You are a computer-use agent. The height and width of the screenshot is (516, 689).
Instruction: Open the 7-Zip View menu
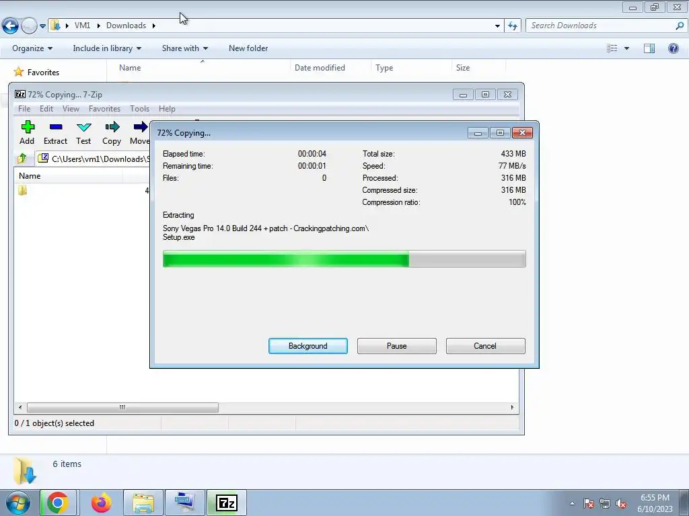click(x=71, y=109)
